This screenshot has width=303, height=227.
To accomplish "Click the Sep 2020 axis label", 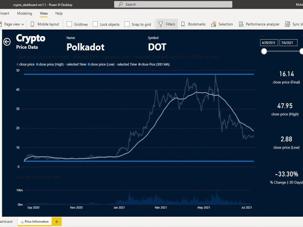I will point(33,208).
